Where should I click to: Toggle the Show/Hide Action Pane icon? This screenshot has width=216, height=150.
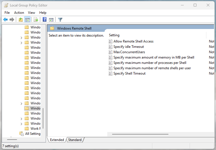tap(51, 19)
